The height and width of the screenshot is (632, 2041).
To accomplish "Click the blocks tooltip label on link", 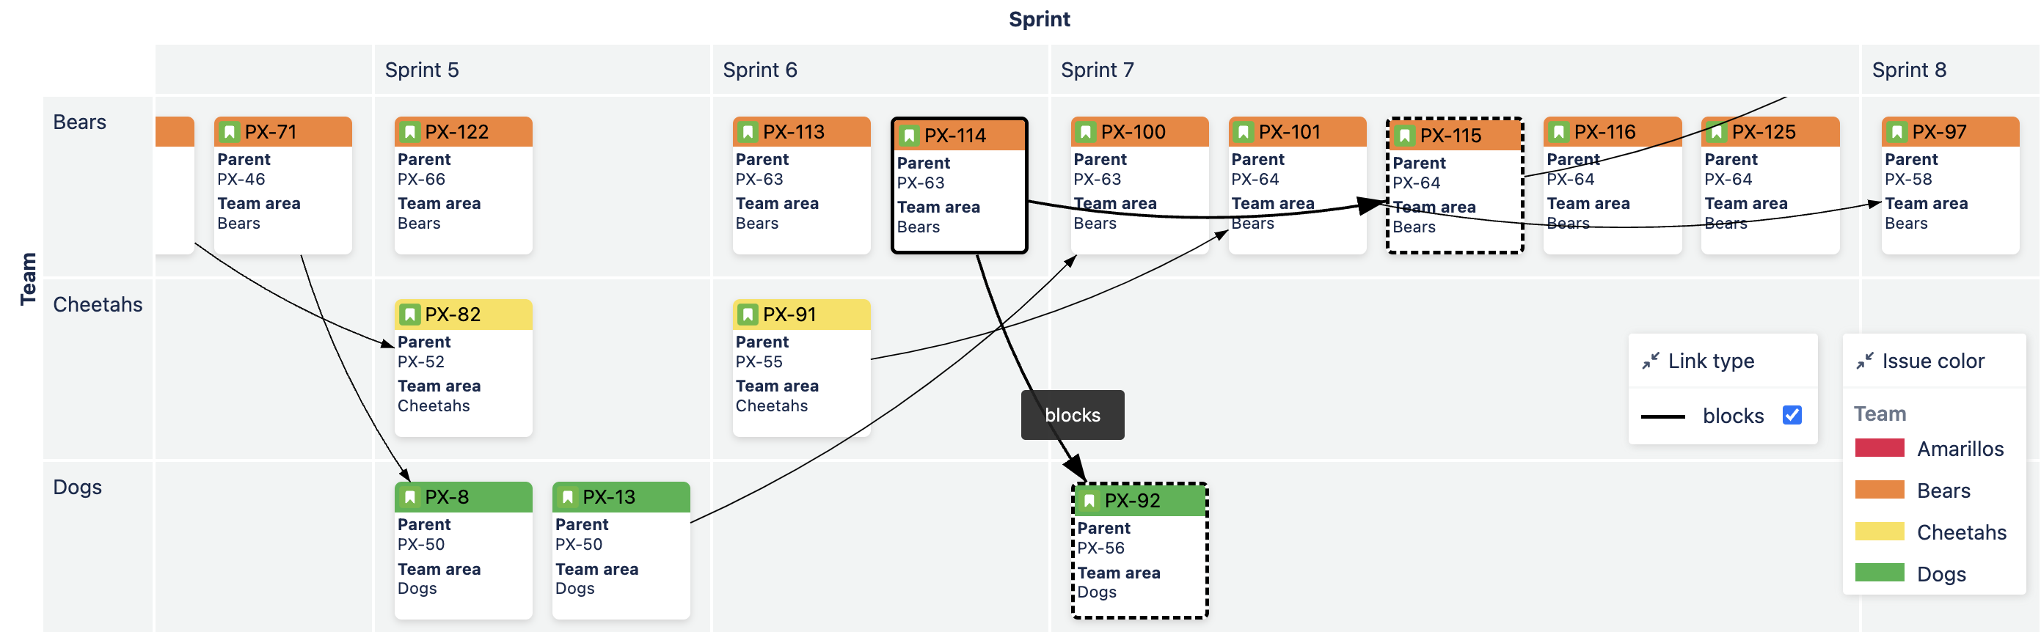I will (1073, 415).
